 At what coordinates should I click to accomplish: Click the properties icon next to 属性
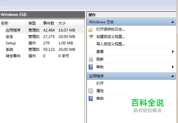[91, 91]
